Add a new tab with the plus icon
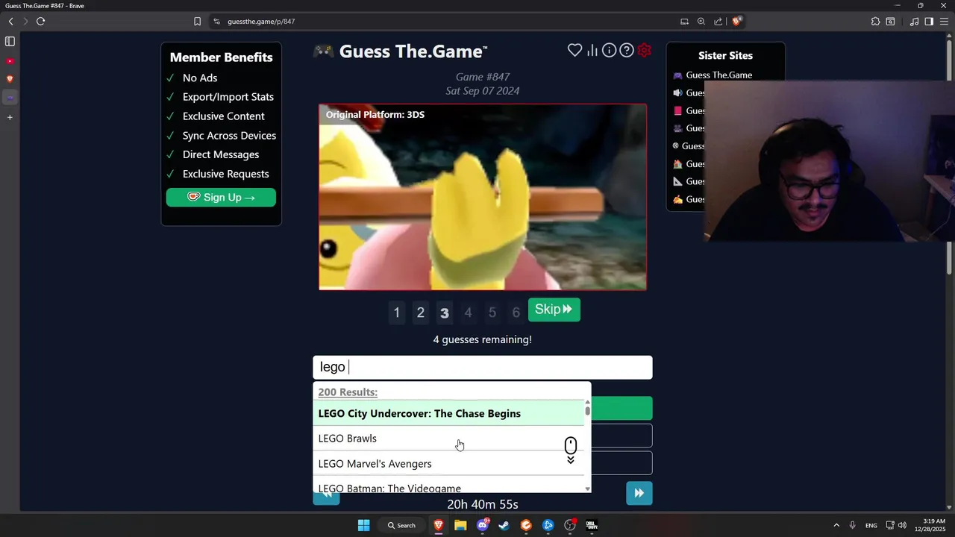 tap(10, 117)
